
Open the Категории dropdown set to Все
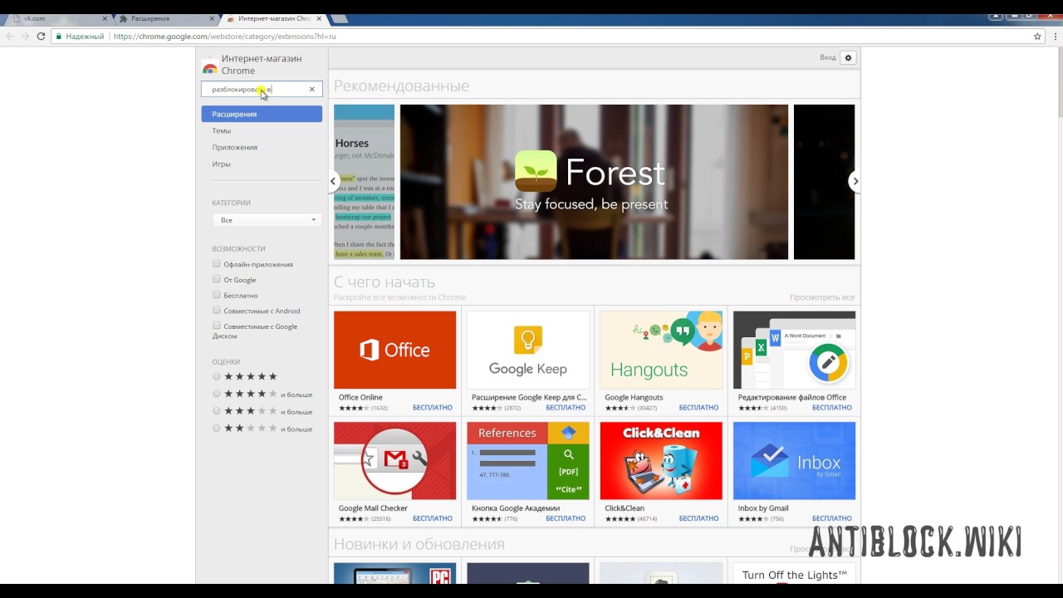(x=267, y=220)
